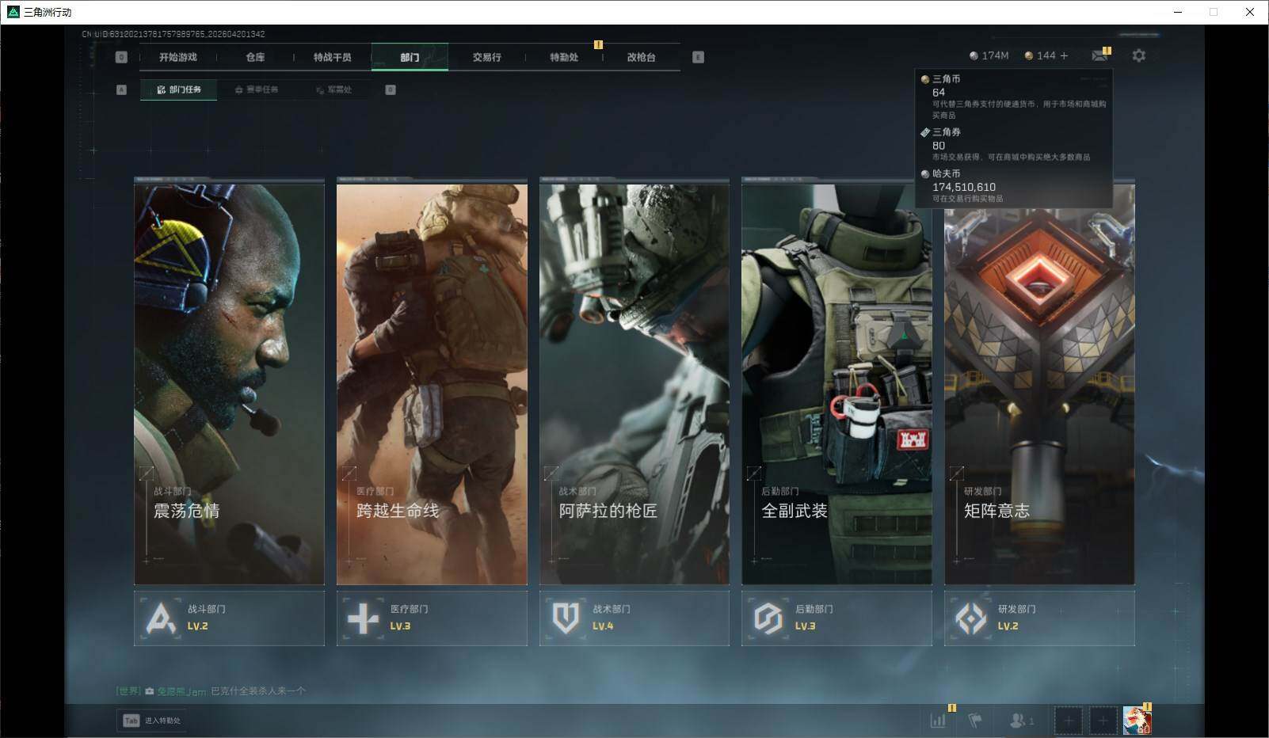Open the mail inbox envelope icon
This screenshot has width=1269, height=738.
tap(1099, 55)
